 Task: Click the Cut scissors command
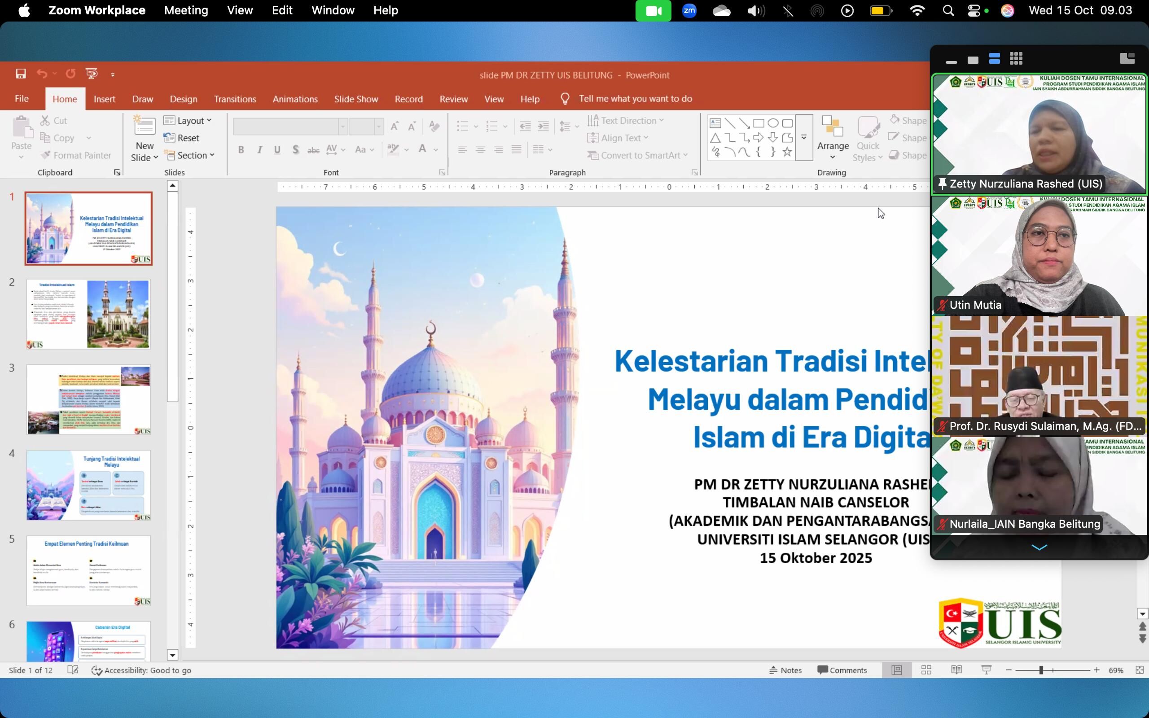click(54, 121)
